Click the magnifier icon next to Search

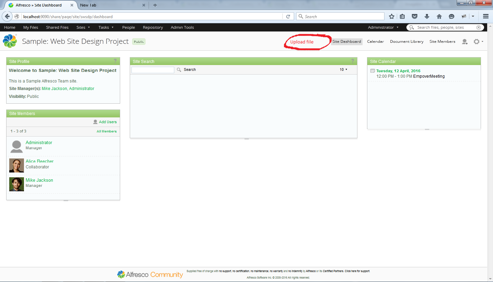pyautogui.click(x=179, y=70)
